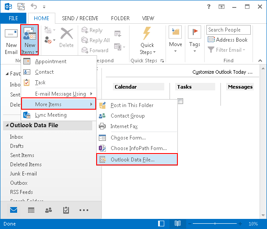
Task: Open the Filter Email dropdown
Action: coord(227,50)
